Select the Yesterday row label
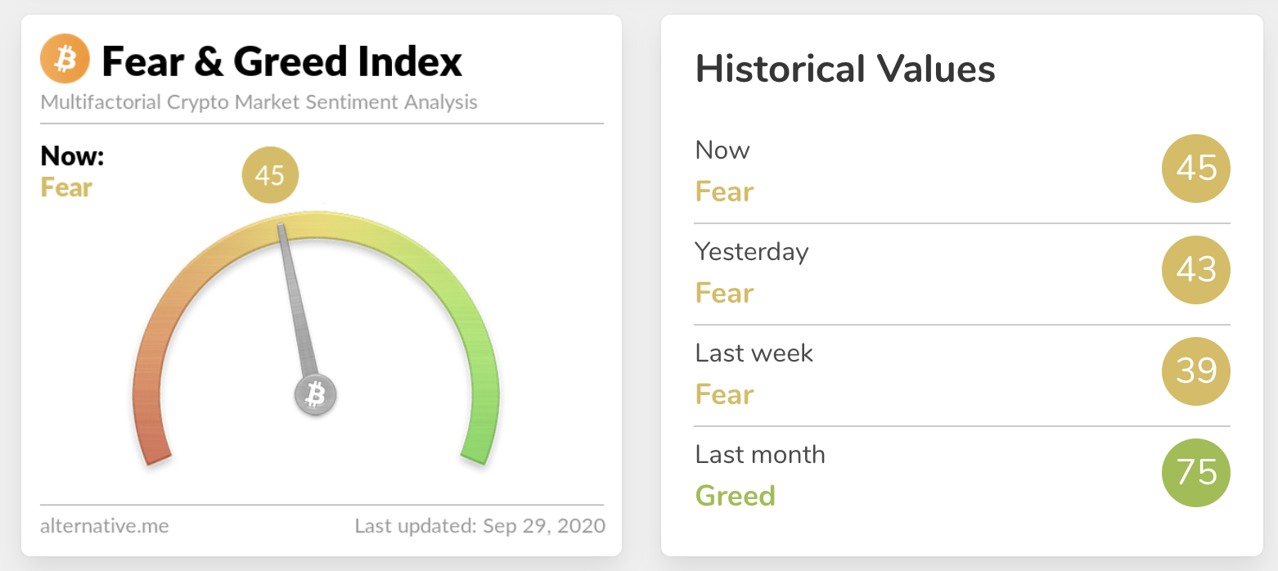This screenshot has width=1278, height=571. pyautogui.click(x=751, y=251)
